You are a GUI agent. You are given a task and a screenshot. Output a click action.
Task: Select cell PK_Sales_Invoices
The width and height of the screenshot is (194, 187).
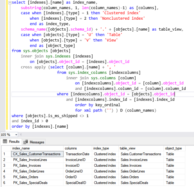pos(37,165)
